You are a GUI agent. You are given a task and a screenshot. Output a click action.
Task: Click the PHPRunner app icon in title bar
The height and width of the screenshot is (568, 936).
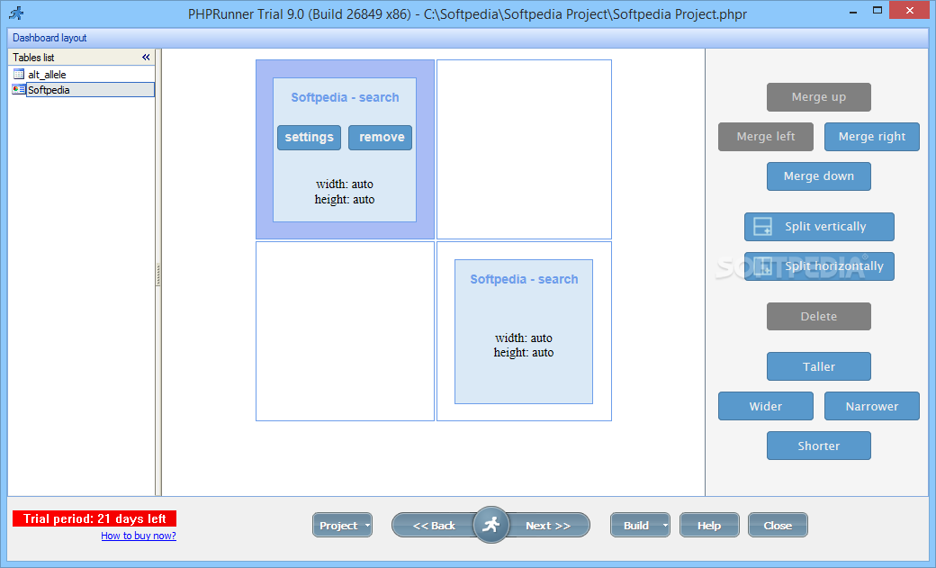click(16, 13)
